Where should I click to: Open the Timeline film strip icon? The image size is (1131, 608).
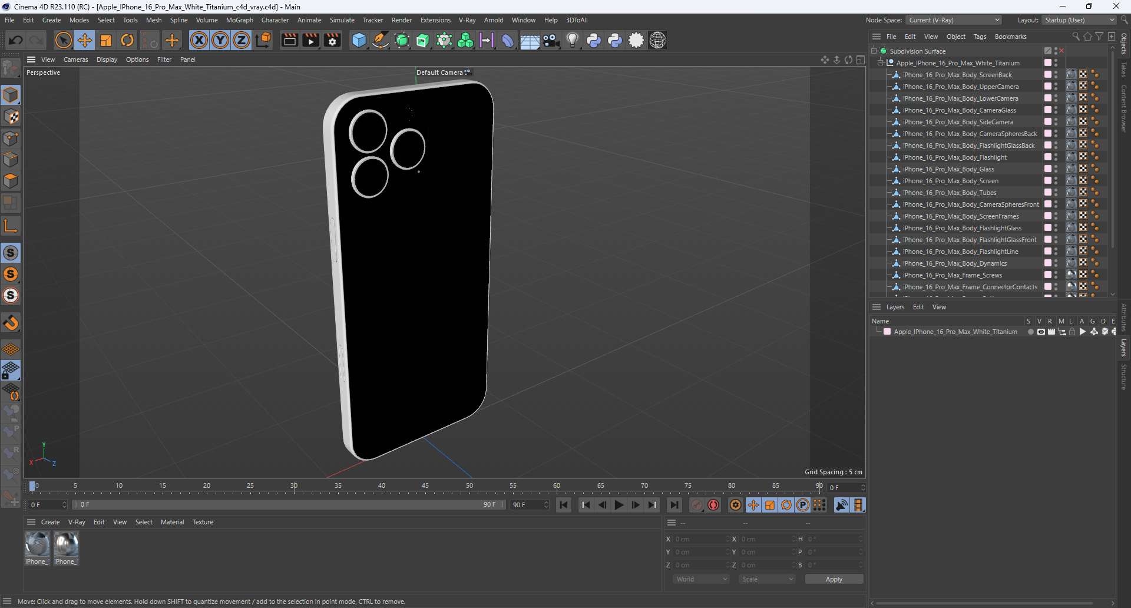point(858,505)
